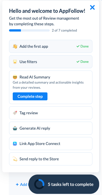The image size is (102, 195).
Task: Expand the Link App Store Connect step
Action: [x=51, y=144]
